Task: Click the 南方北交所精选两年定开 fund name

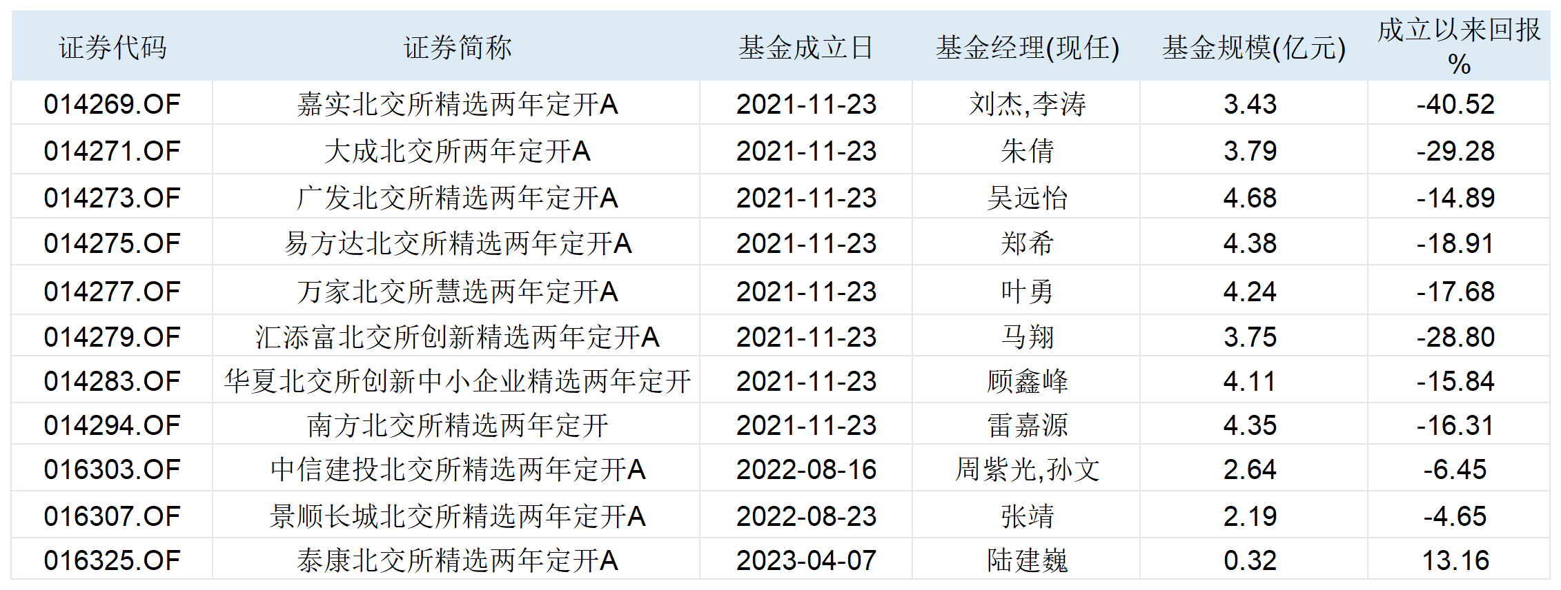Action: [458, 425]
